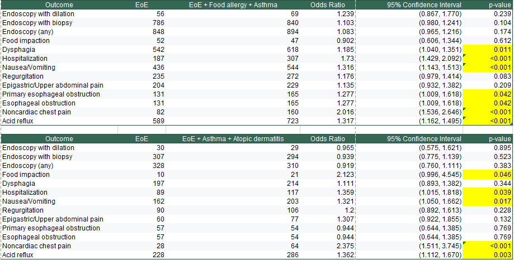Screen dimensions: 514x260
Task: Select the first table's 95% Confidence Interval header
Action: click(x=409, y=5)
